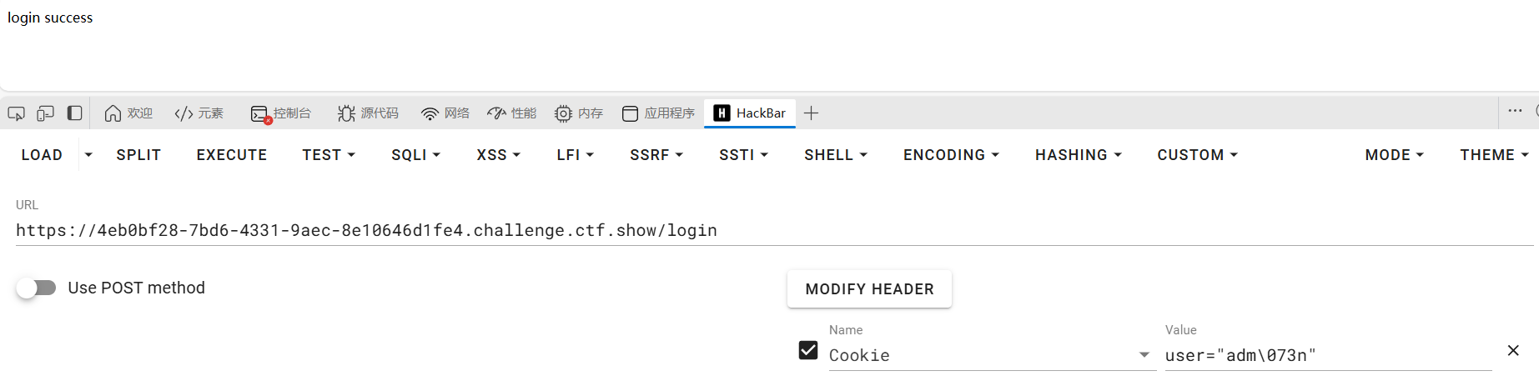Expand the SQLI dropdown menu

point(415,155)
